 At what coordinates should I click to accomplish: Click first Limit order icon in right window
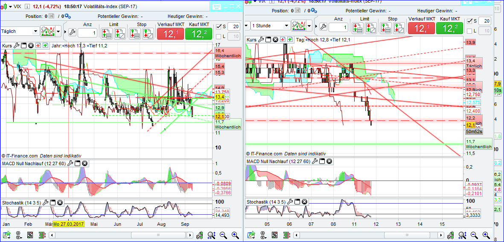pyautogui.click(x=357, y=28)
